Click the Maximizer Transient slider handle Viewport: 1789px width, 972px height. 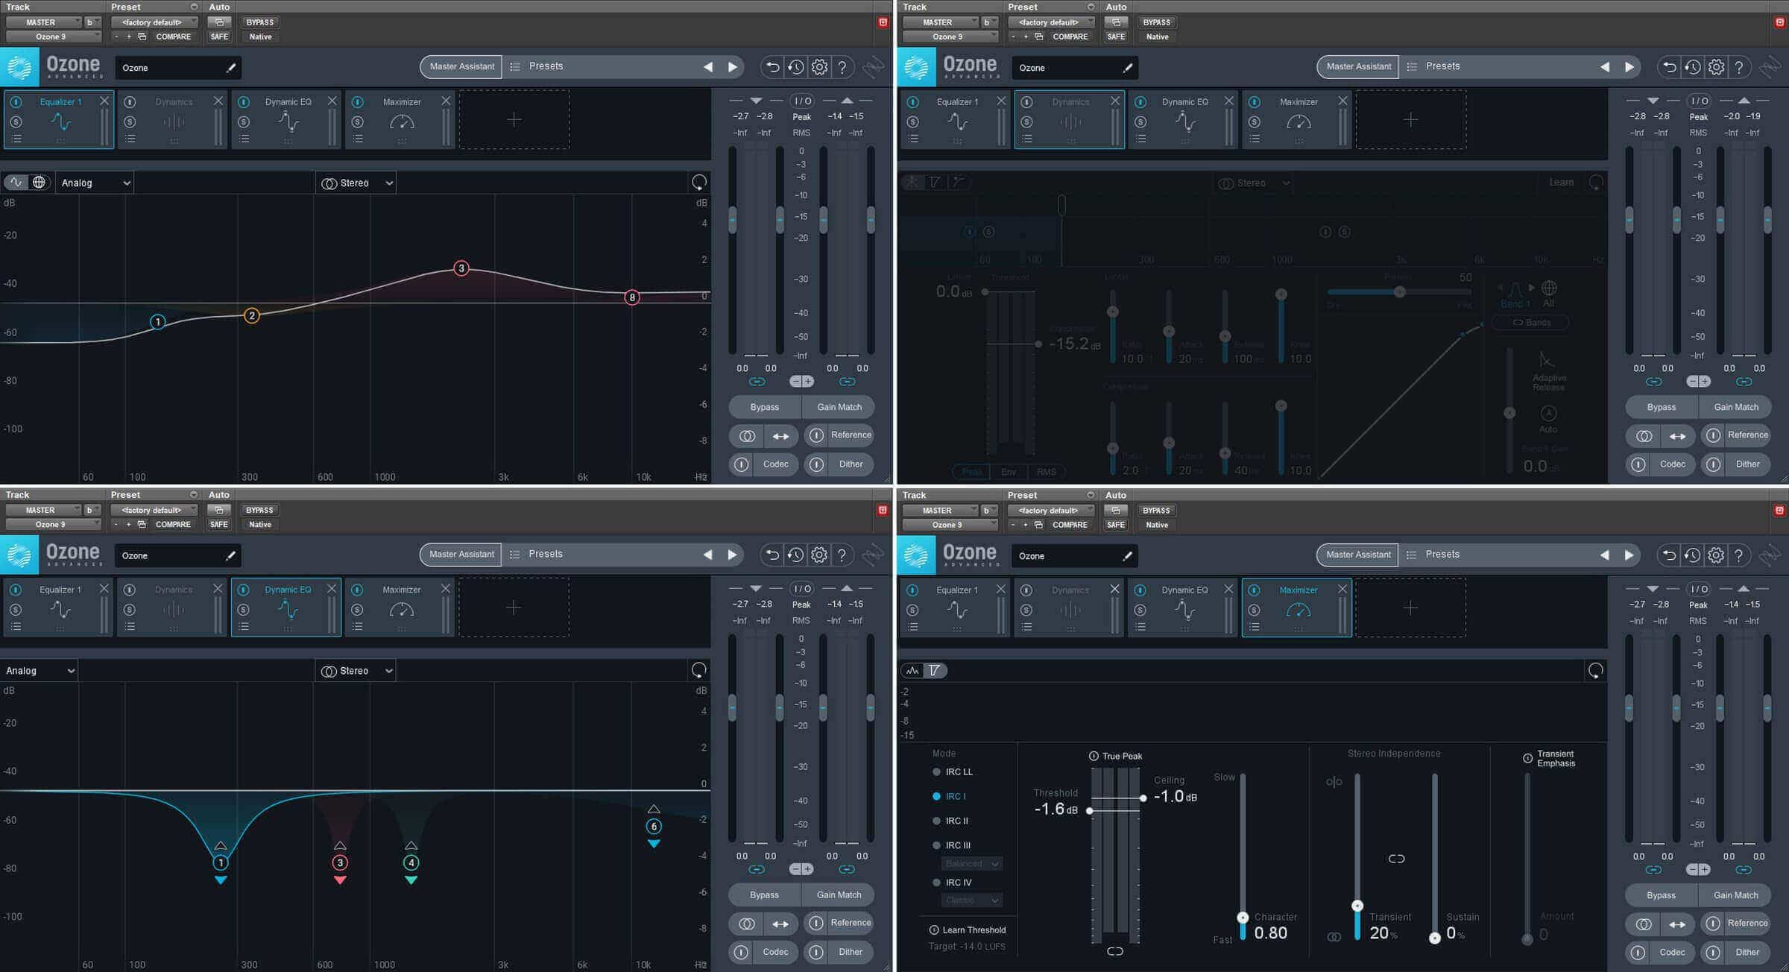1357,906
